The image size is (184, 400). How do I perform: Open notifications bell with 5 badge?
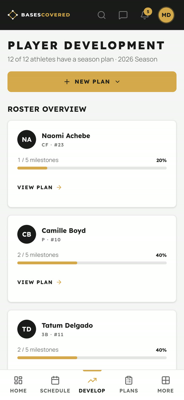[x=145, y=14]
